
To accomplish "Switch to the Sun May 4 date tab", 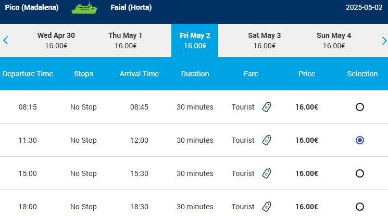I will point(333,40).
